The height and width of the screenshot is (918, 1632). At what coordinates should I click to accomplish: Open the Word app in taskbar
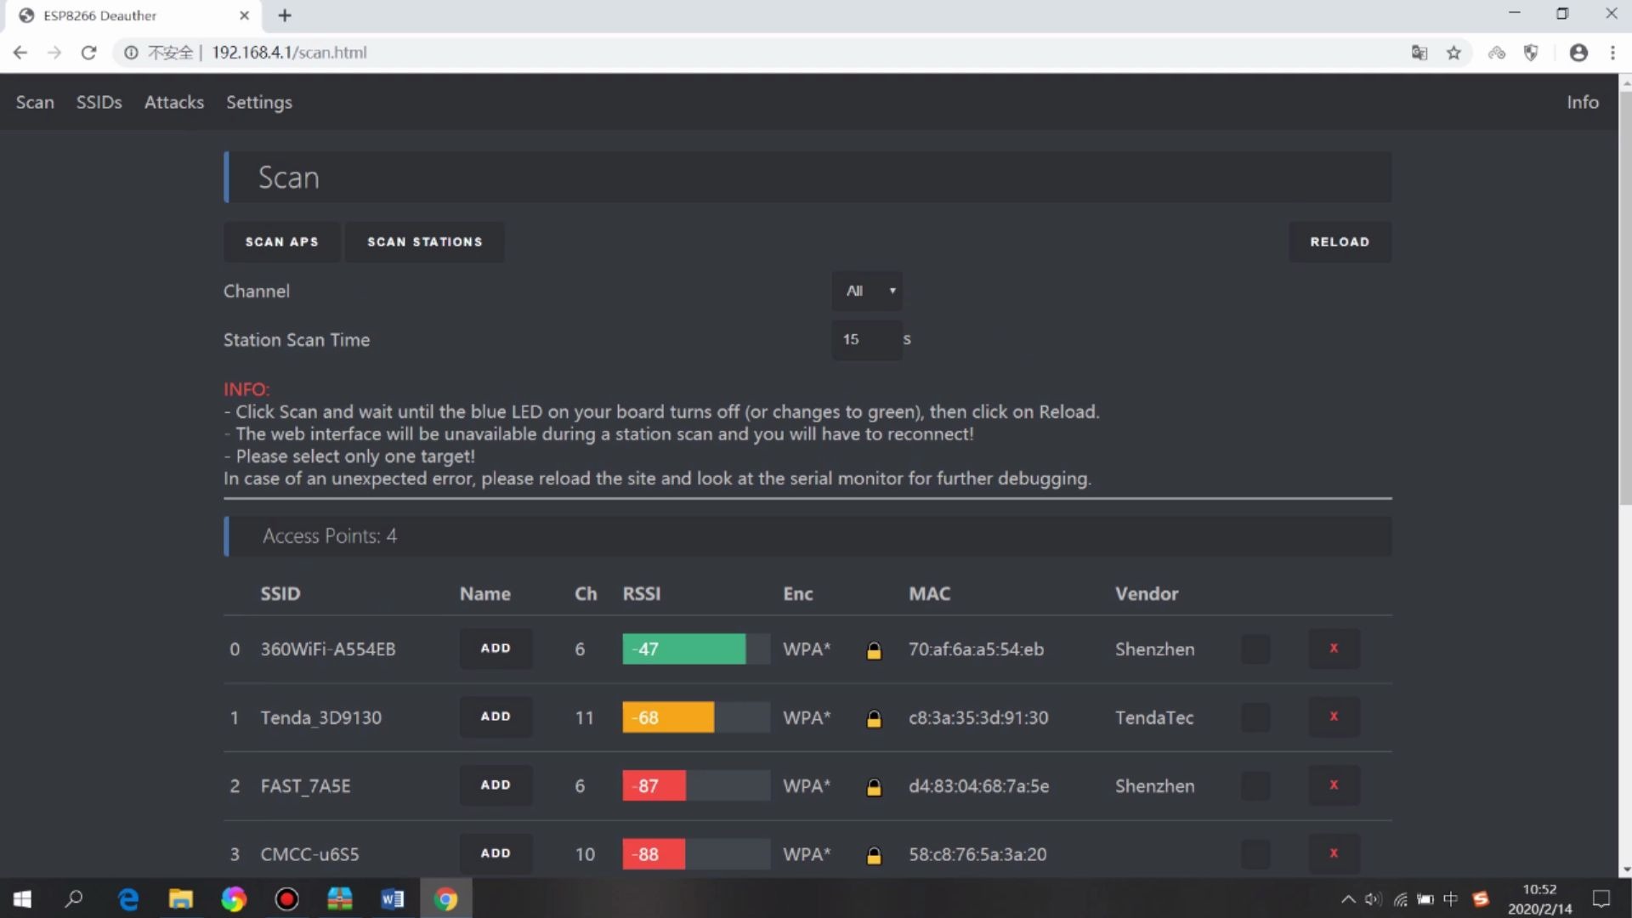point(392,898)
